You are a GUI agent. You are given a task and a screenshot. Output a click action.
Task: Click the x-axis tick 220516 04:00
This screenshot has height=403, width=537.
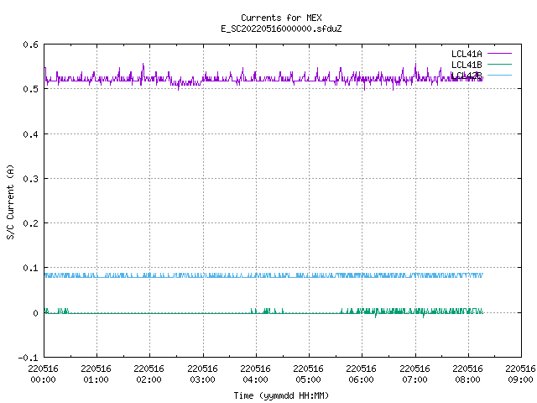coord(255,374)
